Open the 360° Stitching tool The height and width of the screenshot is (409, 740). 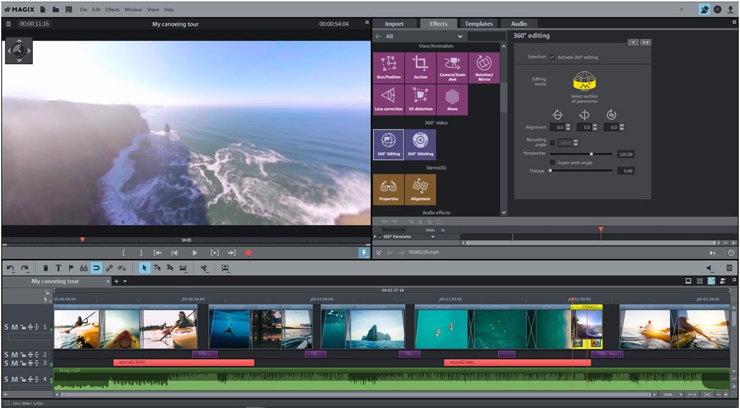coord(420,145)
